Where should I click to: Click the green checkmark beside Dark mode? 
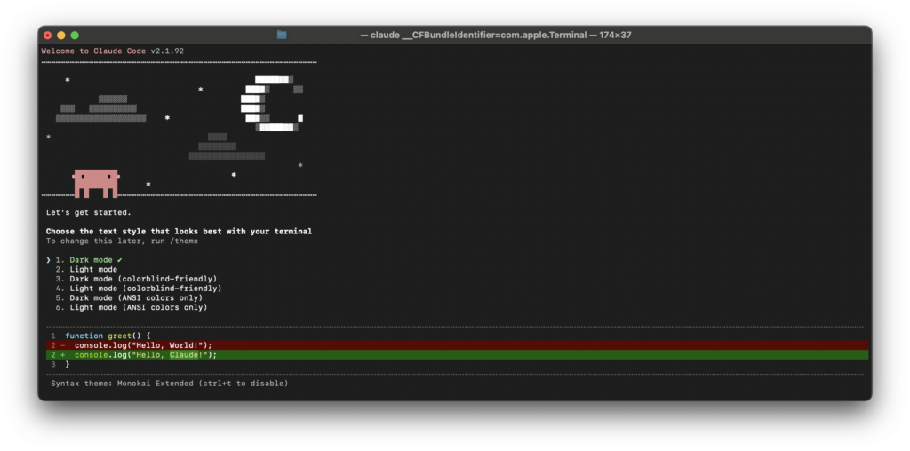coord(120,259)
